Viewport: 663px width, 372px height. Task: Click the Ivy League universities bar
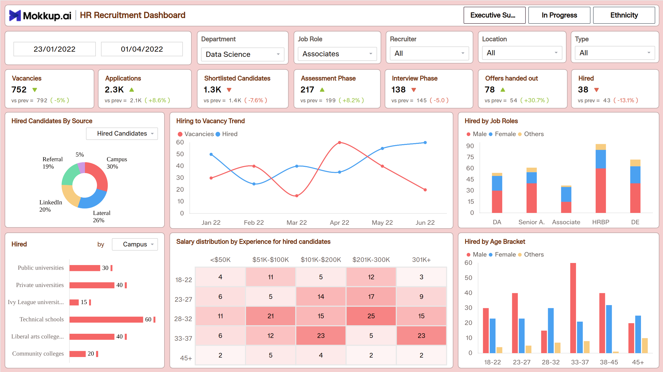(x=74, y=302)
